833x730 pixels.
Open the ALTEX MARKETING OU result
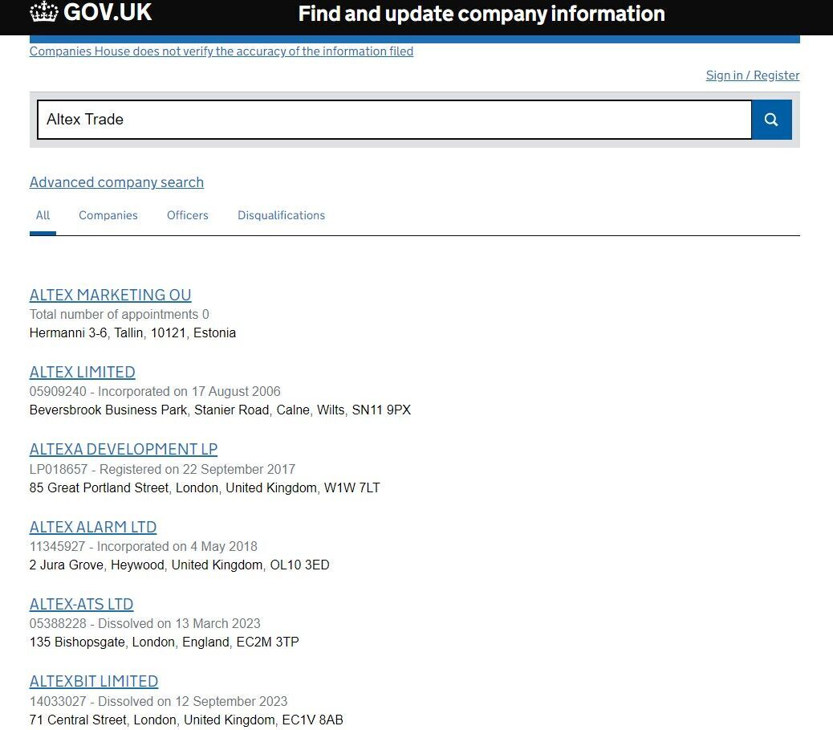[111, 295]
